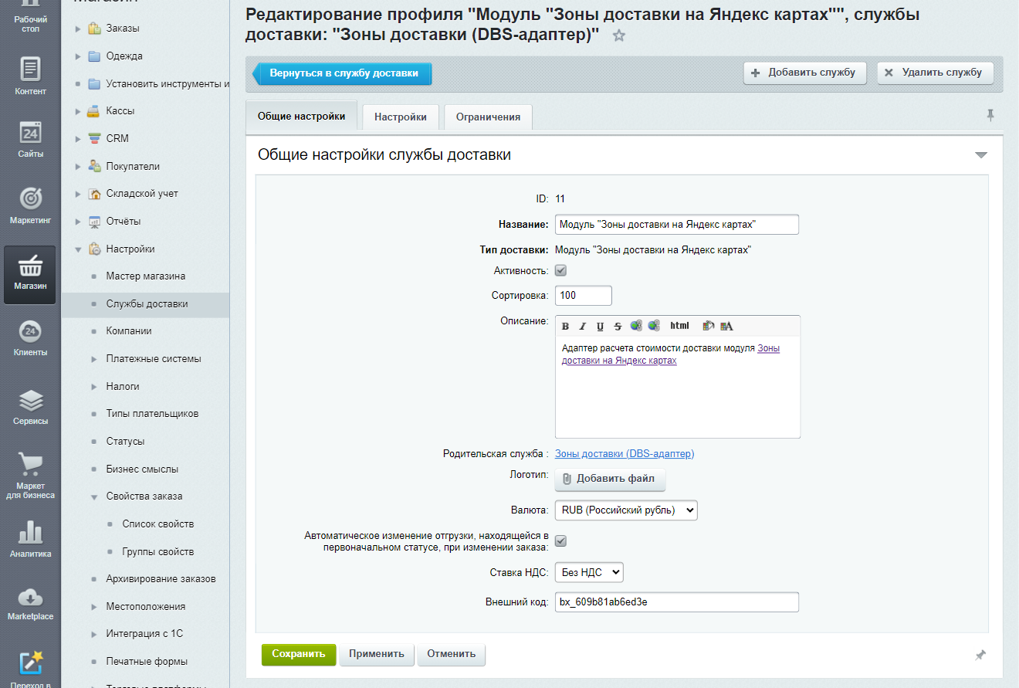The height and width of the screenshot is (688, 1019).
Task: Open the Ставка НДС dropdown
Action: click(x=588, y=572)
